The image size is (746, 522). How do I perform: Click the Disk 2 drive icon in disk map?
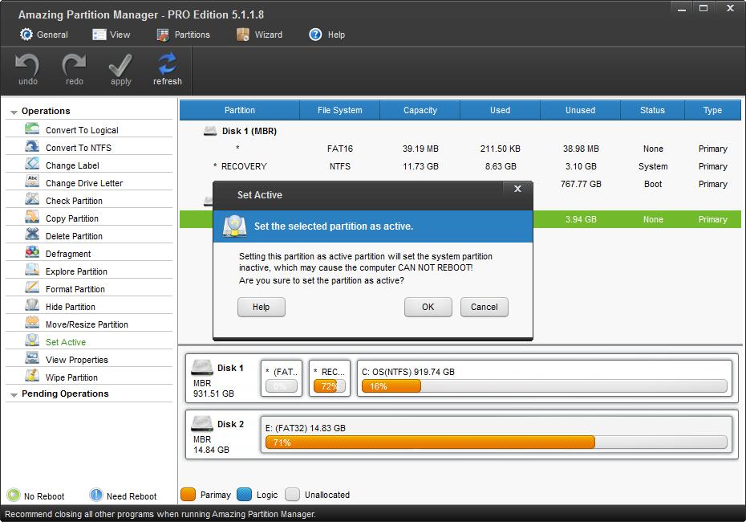pos(201,423)
